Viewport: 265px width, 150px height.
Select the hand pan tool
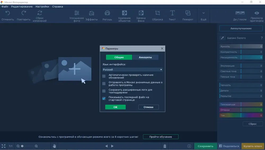[x=54, y=146]
